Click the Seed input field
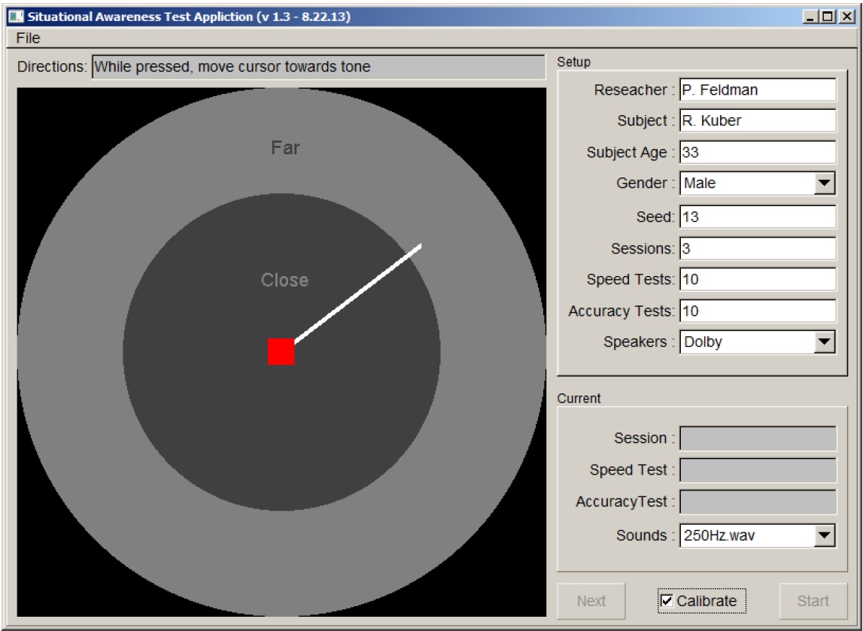This screenshot has height=631, width=863. (x=758, y=217)
